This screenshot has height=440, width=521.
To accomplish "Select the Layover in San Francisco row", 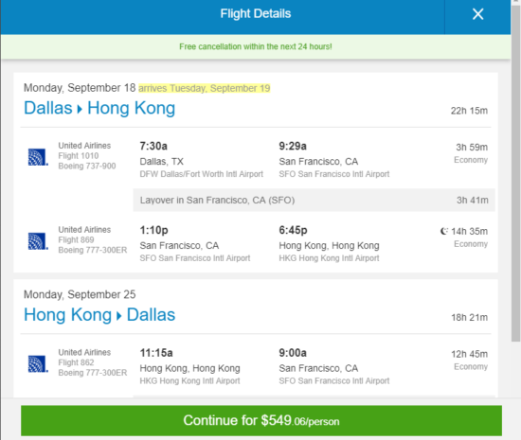I will click(x=314, y=200).
